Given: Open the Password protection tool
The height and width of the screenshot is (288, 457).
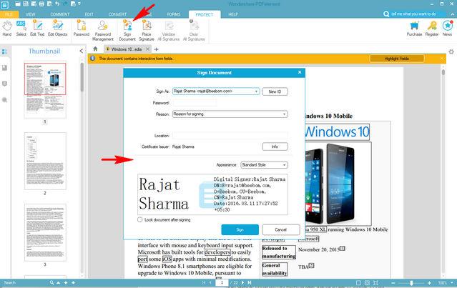Looking at the screenshot, I should pos(82,29).
